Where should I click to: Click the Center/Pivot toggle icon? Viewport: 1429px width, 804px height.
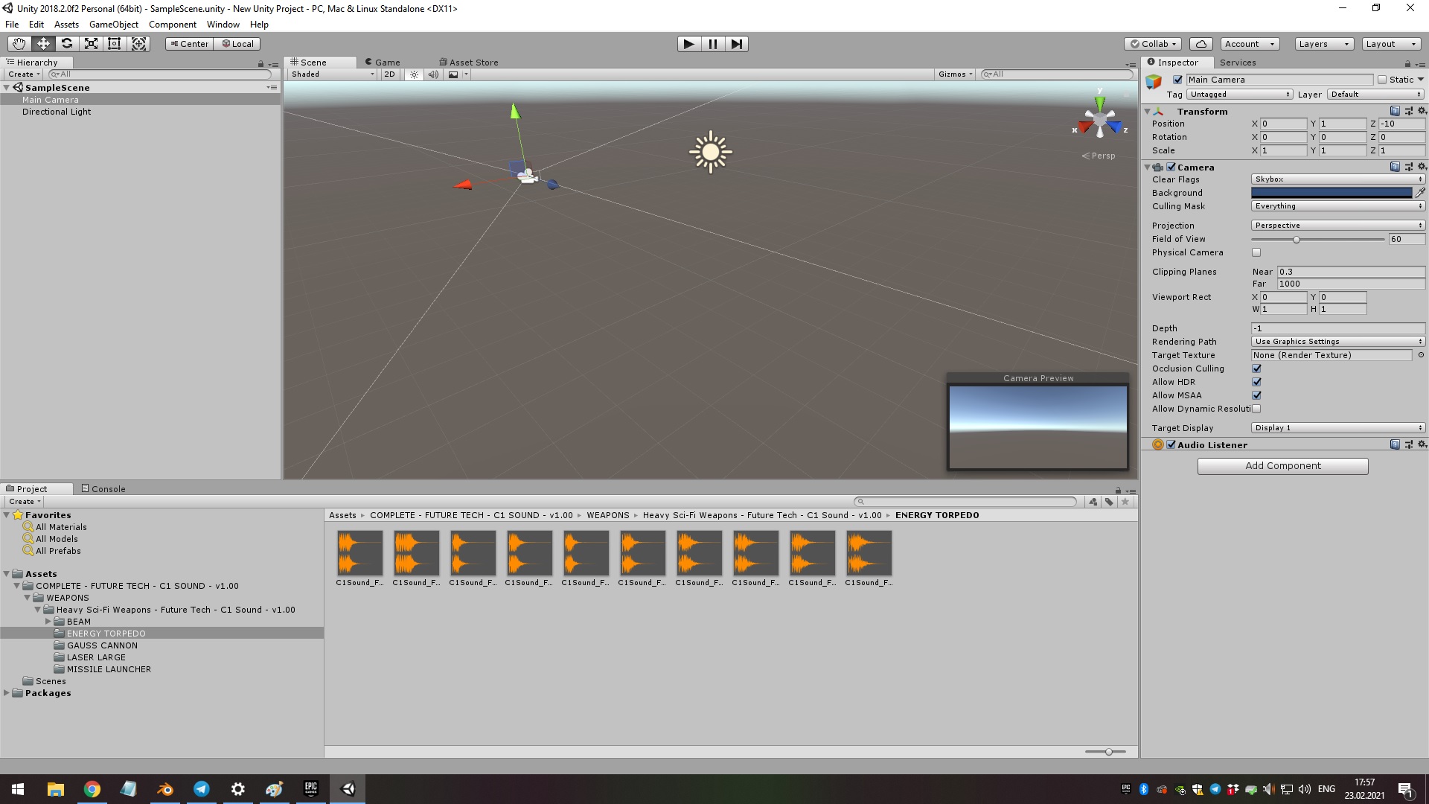190,43
